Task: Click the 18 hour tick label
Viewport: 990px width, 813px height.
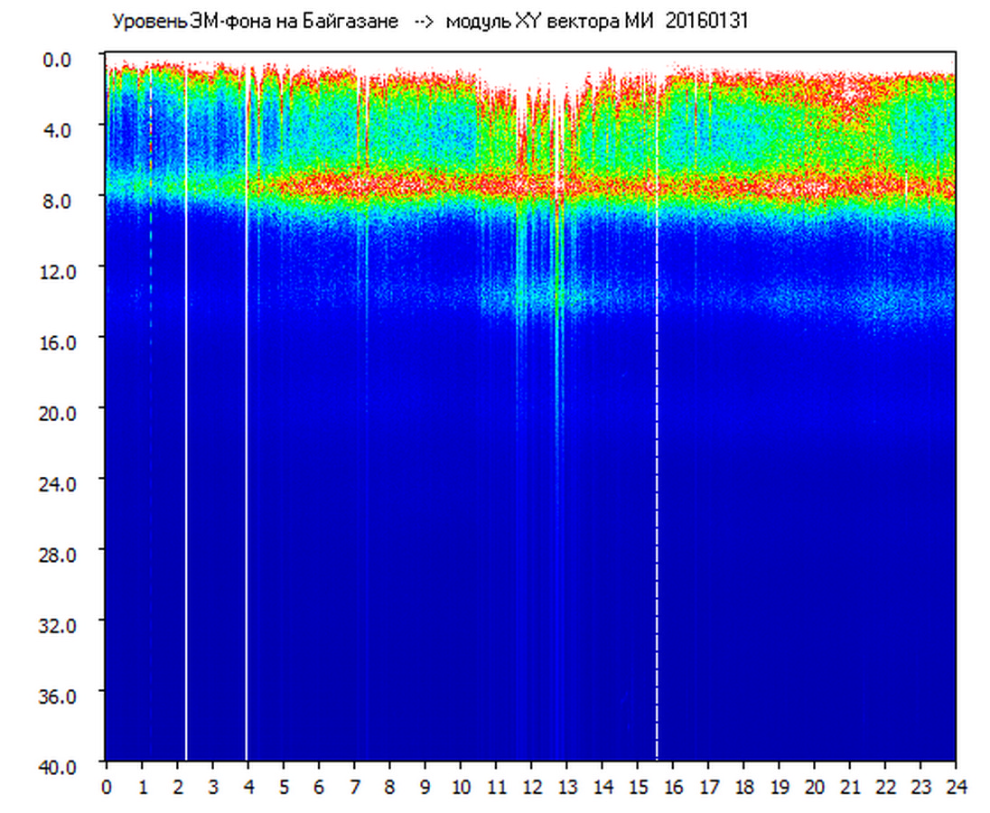Action: pyautogui.click(x=743, y=787)
